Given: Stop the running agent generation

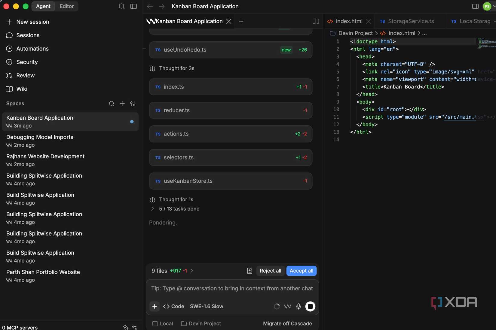Looking at the screenshot, I should tap(310, 306).
